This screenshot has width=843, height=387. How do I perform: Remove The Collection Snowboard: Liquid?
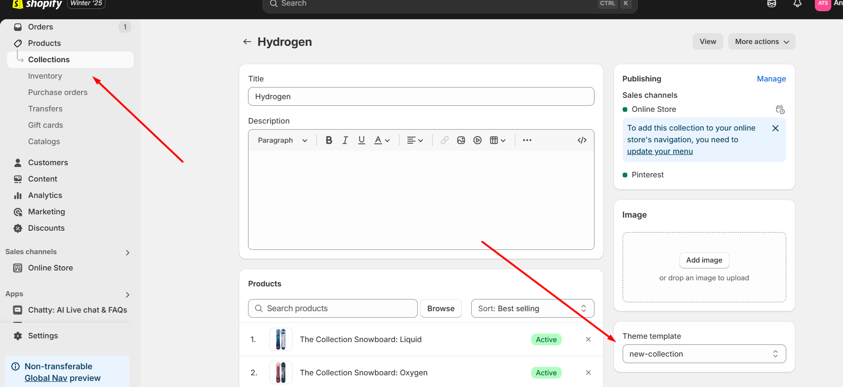point(588,339)
